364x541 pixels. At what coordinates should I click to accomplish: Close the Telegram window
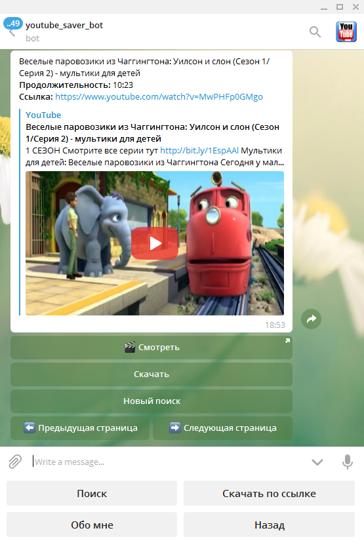pos(355,7)
